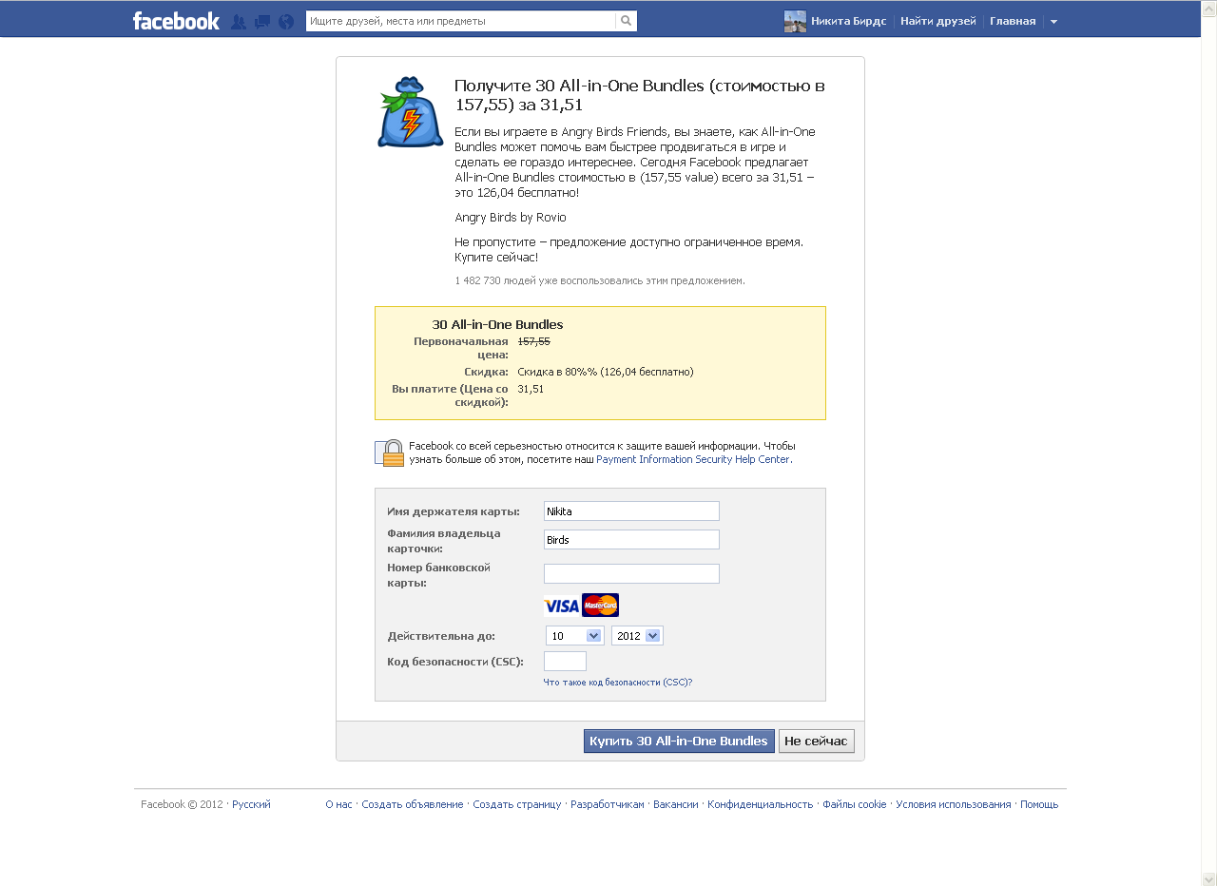The image size is (1217, 886).
Task: Click the MasterCard logo
Action: pyautogui.click(x=600, y=606)
